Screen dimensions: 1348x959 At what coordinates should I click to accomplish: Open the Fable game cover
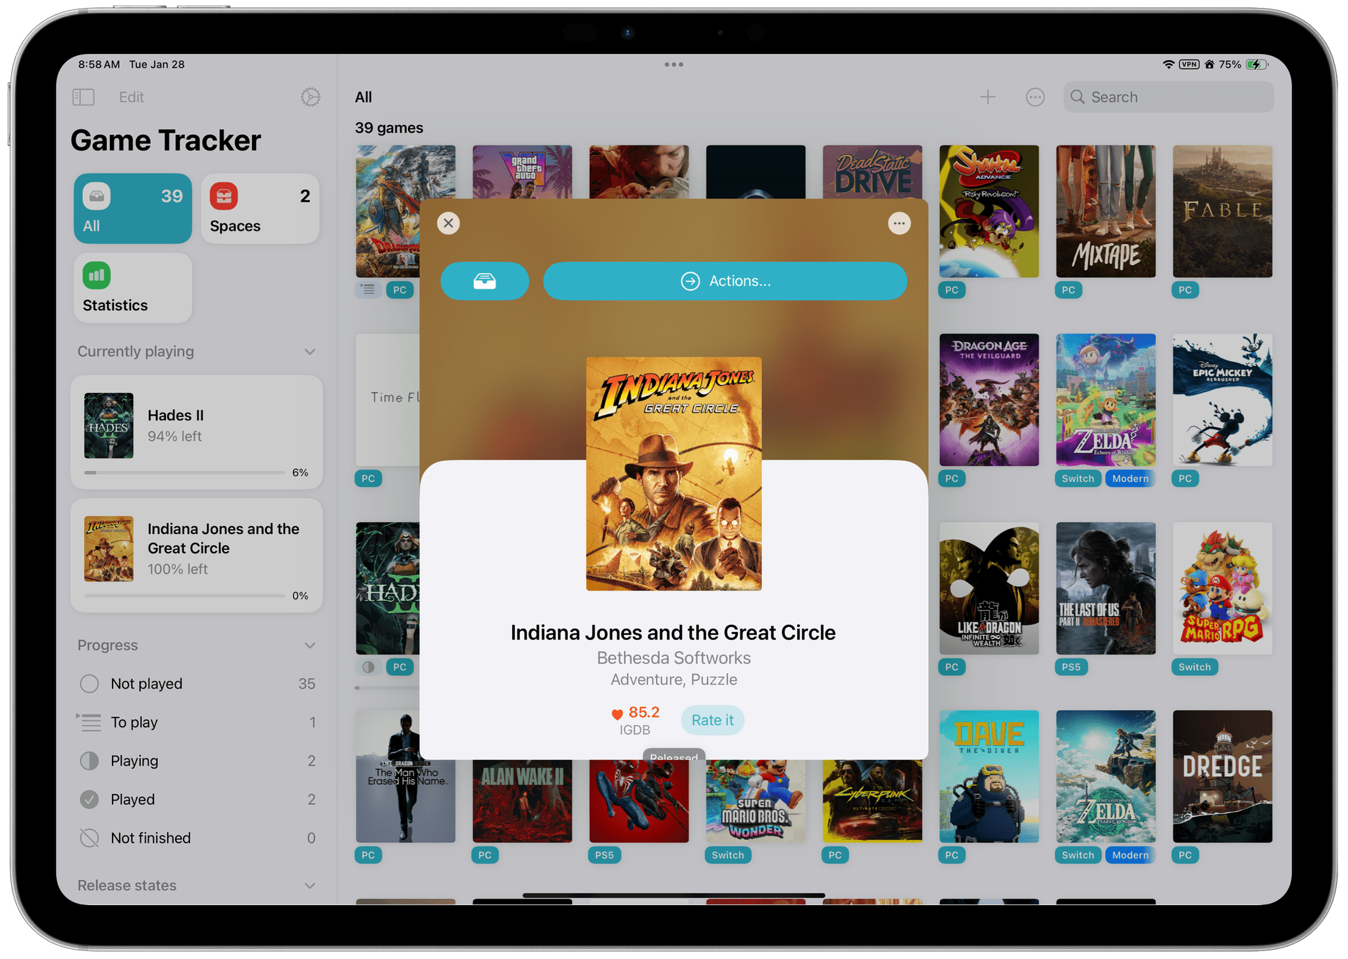coord(1222,211)
